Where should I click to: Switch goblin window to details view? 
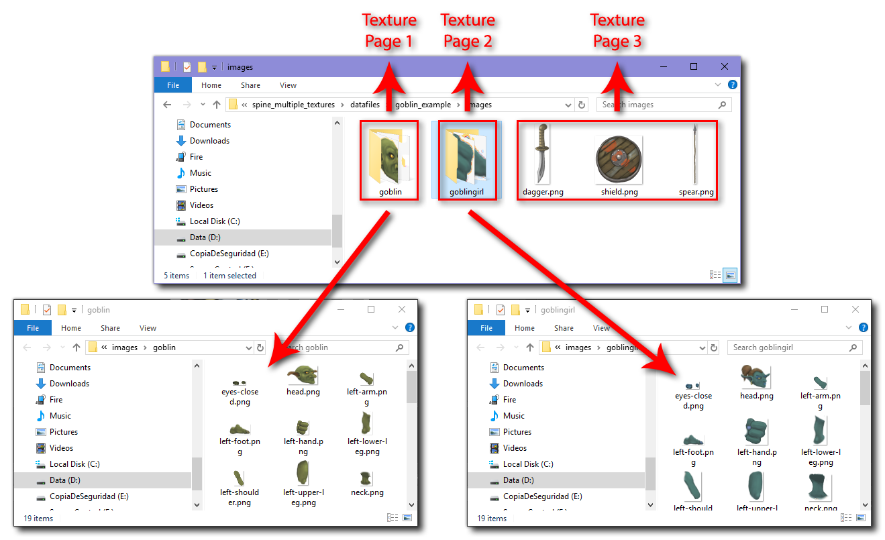tap(393, 518)
